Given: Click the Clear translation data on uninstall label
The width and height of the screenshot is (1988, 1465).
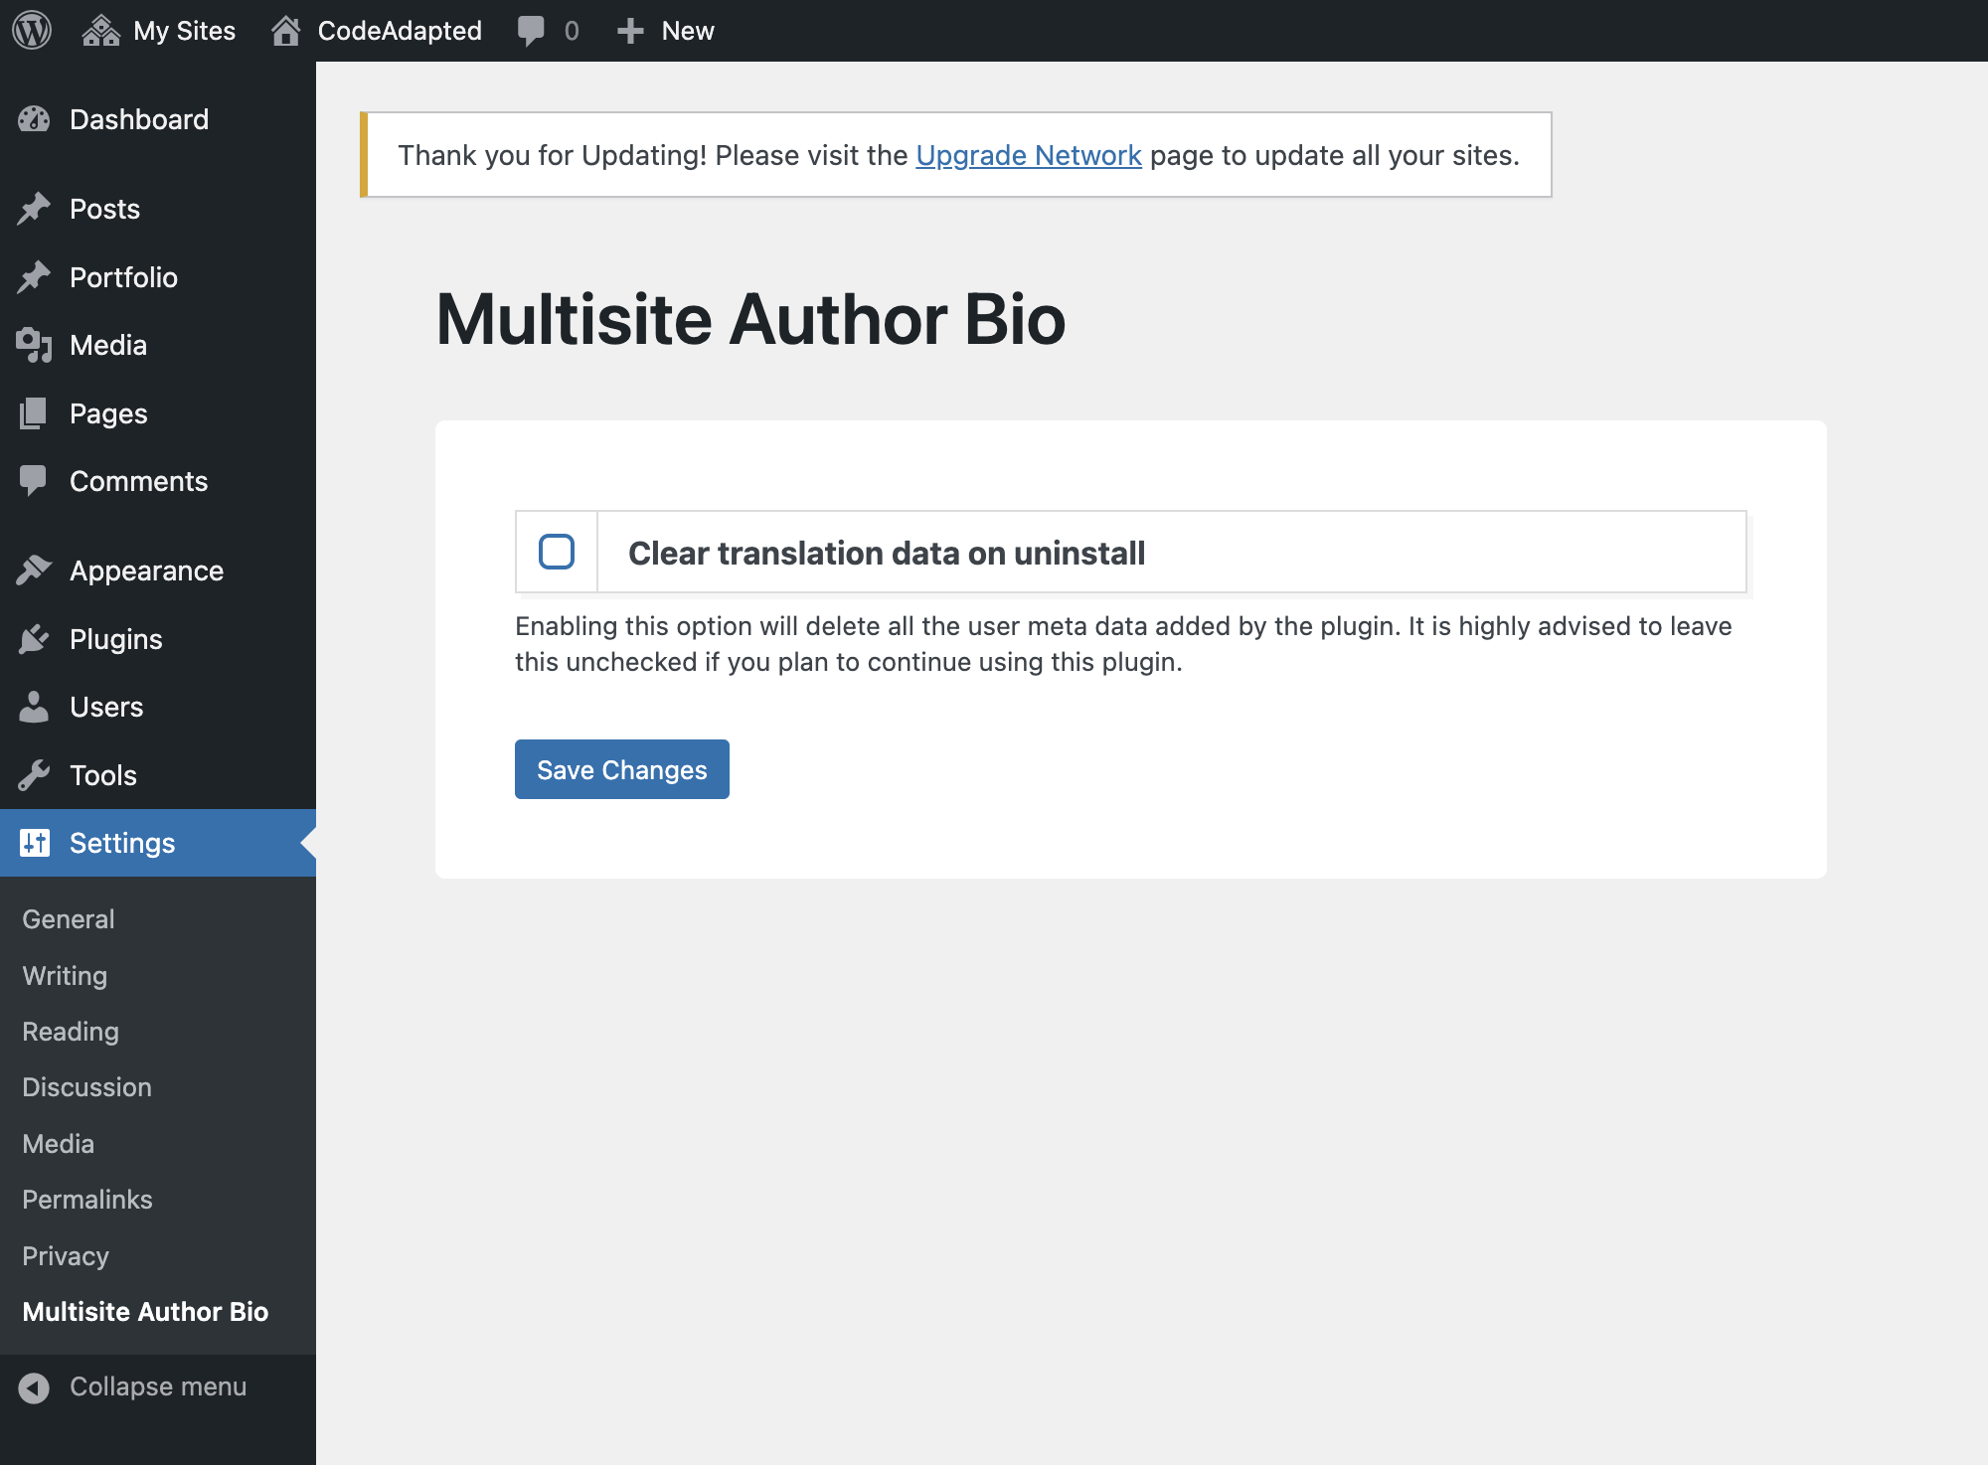Looking at the screenshot, I should tap(887, 553).
